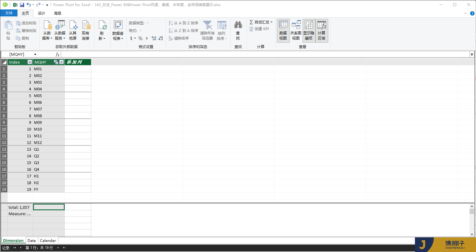Open Sort by Column (按列排序)
This screenshot has width=476, height=252.
[x=222, y=30]
